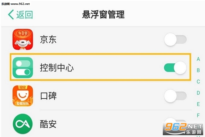The width and height of the screenshot is (205, 137).
Task: Tap the JD (京东) app icon
Action: [x=23, y=40]
